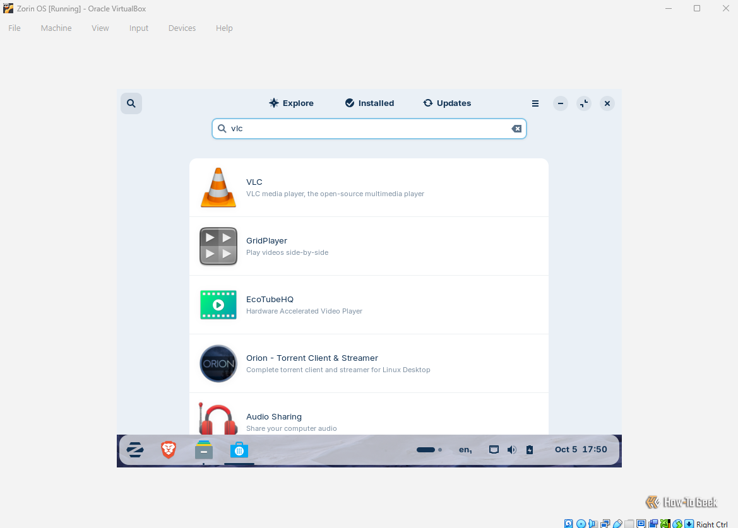Click the VLC traffic cone icon
Image resolution: width=738 pixels, height=528 pixels.
[218, 187]
